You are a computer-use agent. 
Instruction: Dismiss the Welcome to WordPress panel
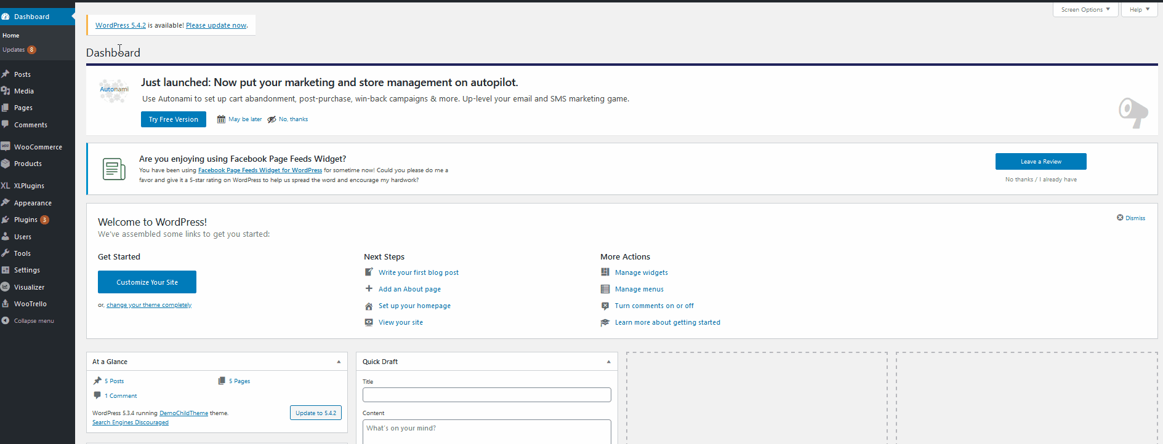pyautogui.click(x=1131, y=218)
